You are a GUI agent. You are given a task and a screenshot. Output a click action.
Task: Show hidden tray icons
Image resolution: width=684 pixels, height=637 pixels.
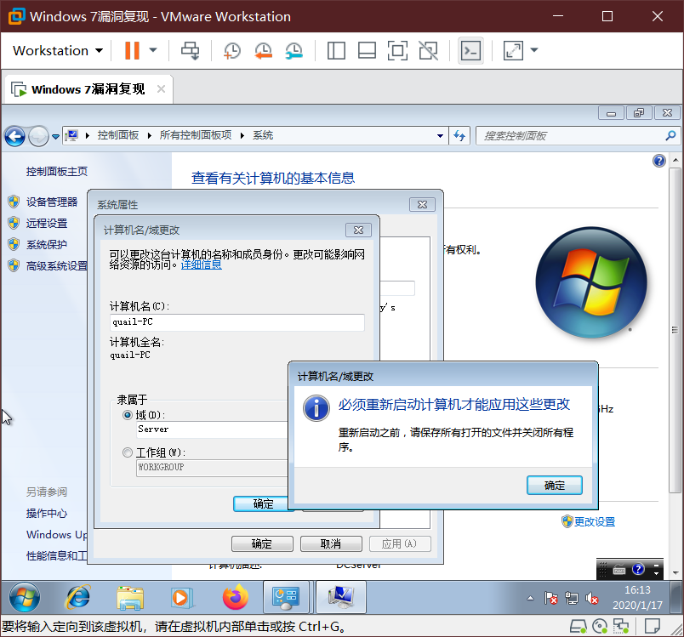tap(530, 598)
